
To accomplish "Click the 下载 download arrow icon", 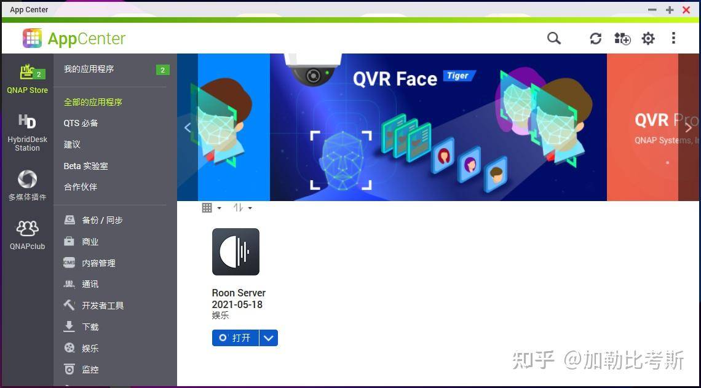I will (69, 327).
